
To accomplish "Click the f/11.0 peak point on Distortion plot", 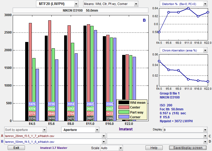I will click(x=188, y=8).
